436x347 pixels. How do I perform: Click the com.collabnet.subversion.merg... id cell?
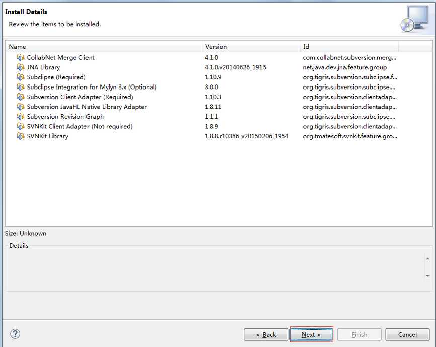pos(350,57)
